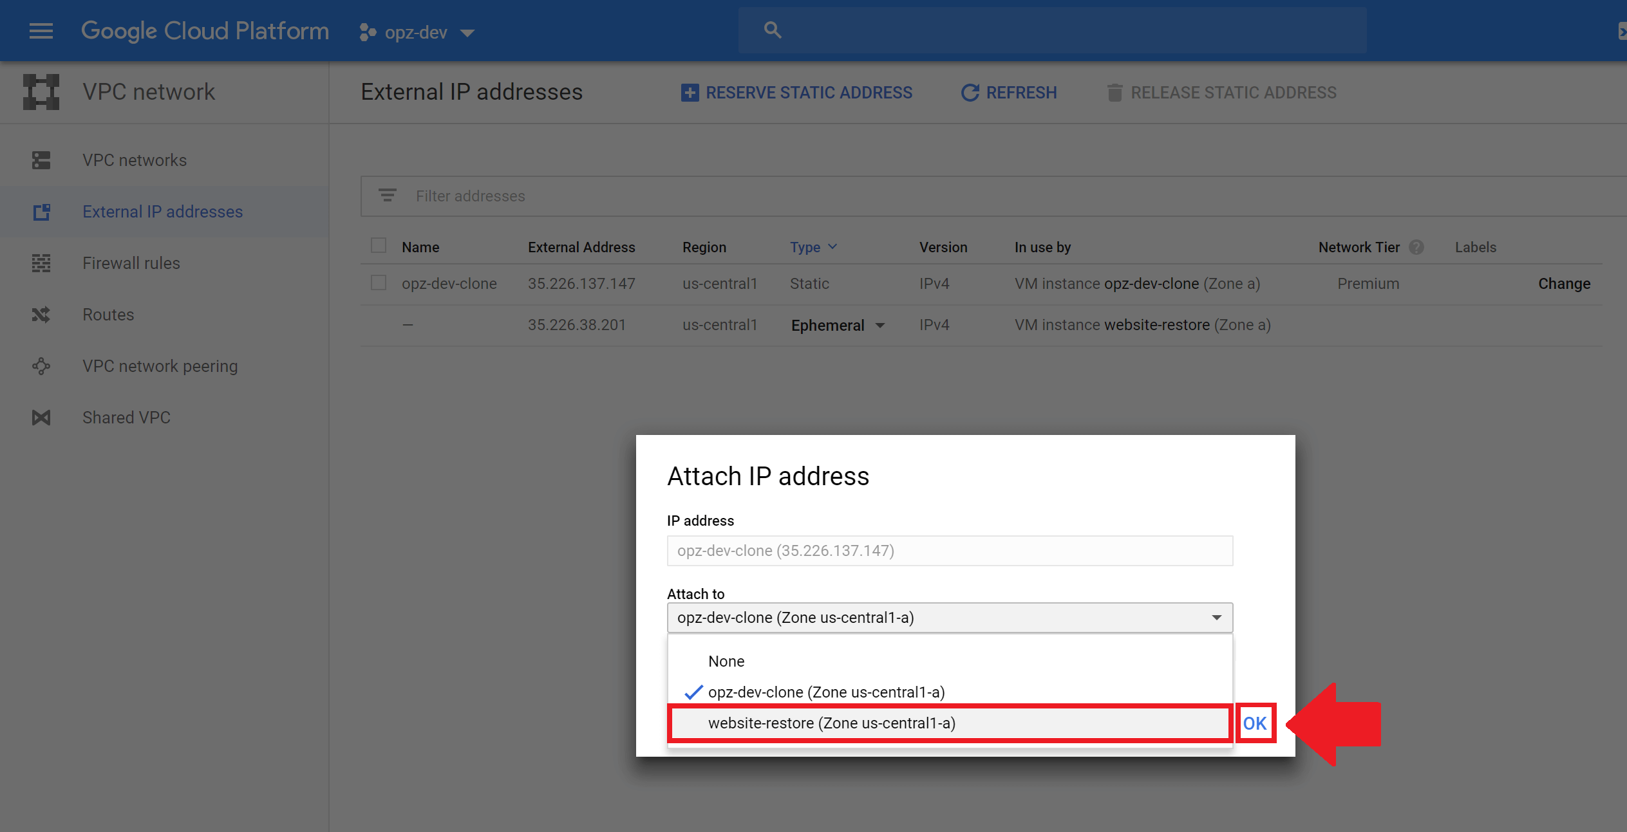
Task: Click the trash can icon for release
Action: click(x=1114, y=93)
